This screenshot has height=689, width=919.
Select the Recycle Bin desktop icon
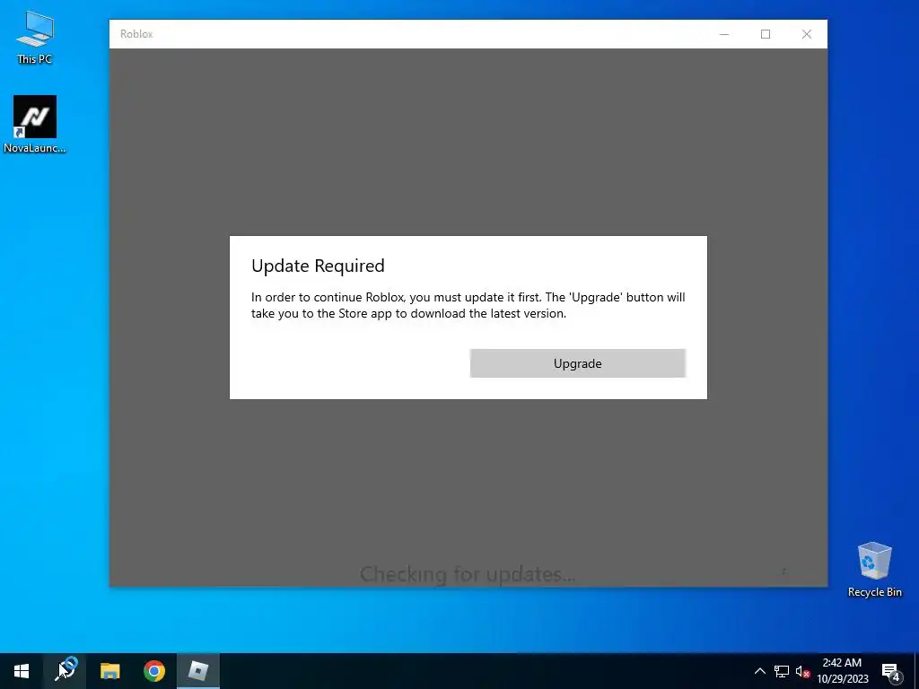[874, 570]
